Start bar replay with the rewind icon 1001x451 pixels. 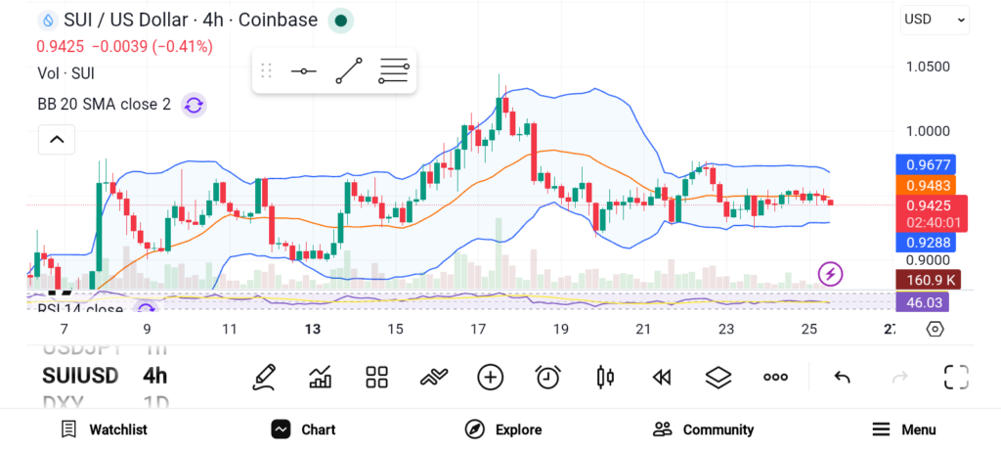pyautogui.click(x=662, y=377)
